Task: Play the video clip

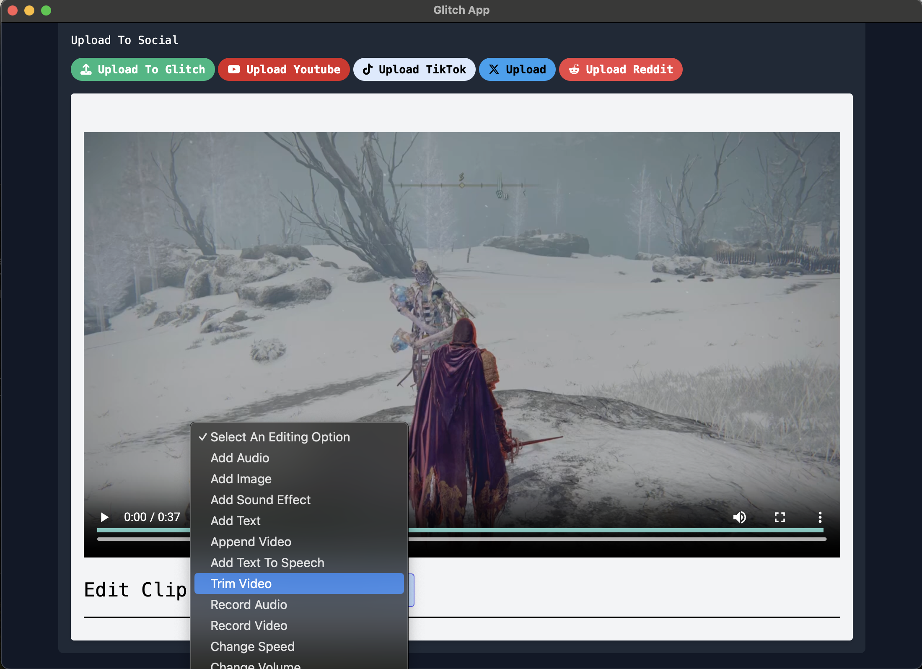Action: point(104,517)
